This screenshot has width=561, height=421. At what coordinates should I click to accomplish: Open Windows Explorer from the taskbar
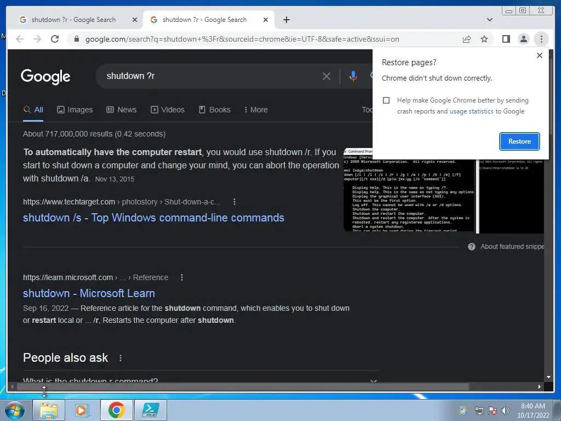(49, 410)
